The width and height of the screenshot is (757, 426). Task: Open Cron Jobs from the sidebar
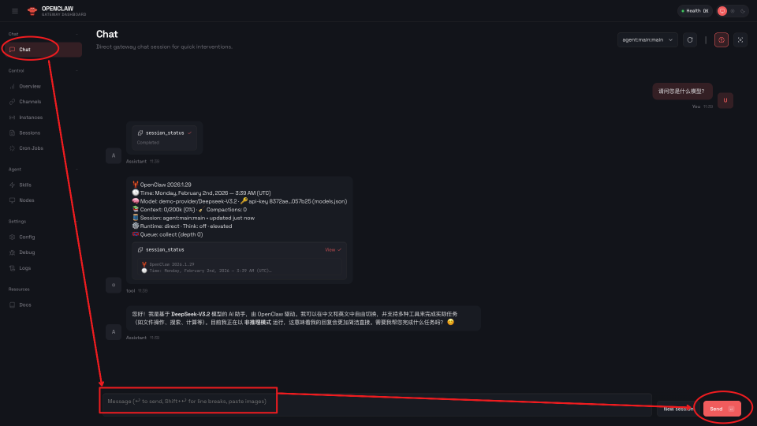31,148
